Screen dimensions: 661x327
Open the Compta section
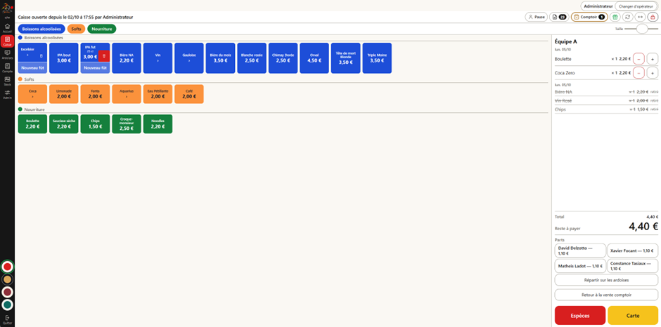pos(7,68)
